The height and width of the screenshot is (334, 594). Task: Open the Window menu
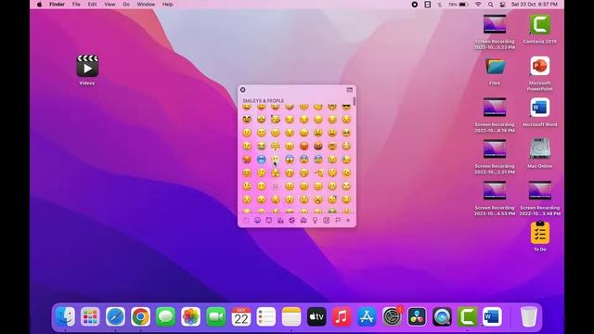[146, 4]
